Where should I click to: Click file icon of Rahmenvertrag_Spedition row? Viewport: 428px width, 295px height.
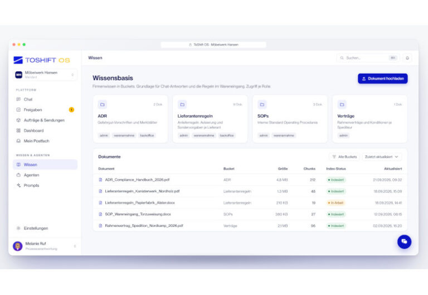100,226
